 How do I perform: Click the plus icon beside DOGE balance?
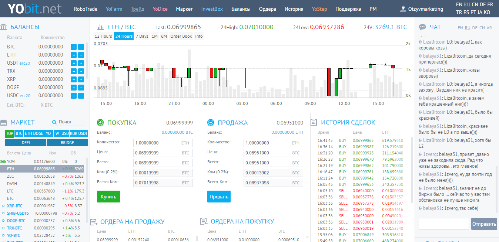73,88
